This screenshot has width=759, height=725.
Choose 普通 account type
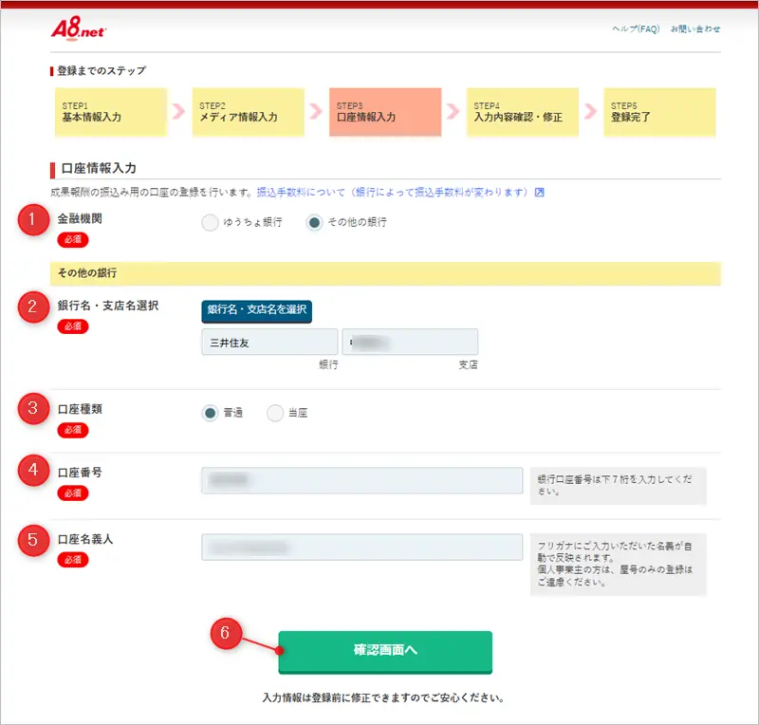click(210, 413)
